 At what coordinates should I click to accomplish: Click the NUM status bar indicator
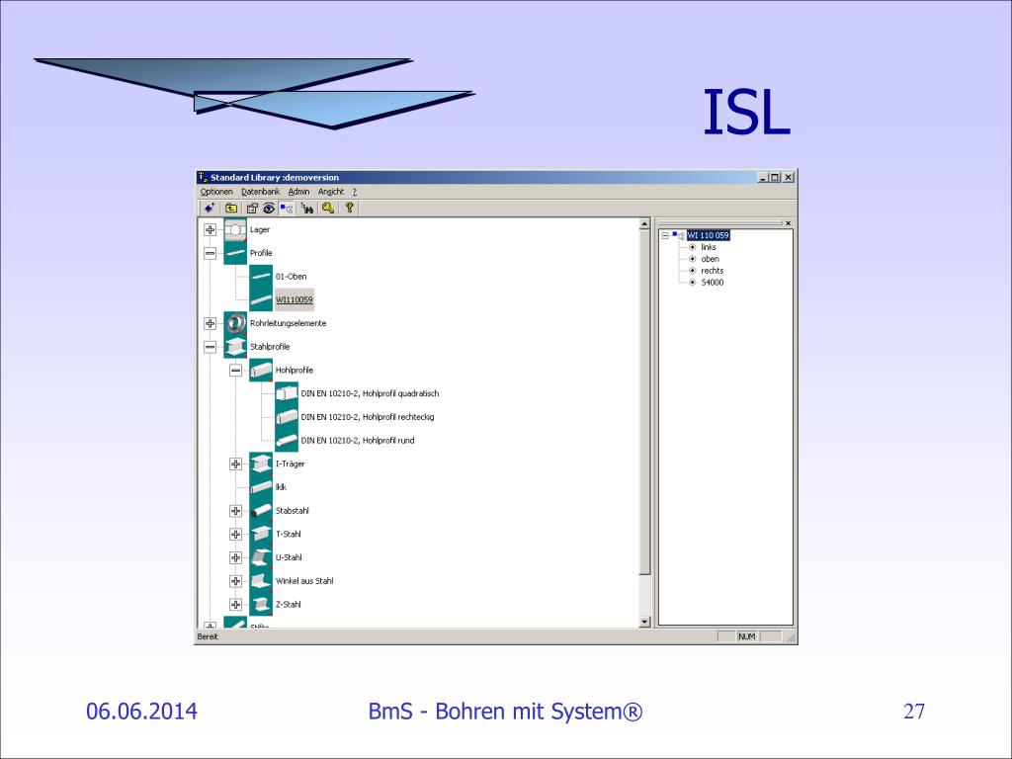(x=747, y=636)
